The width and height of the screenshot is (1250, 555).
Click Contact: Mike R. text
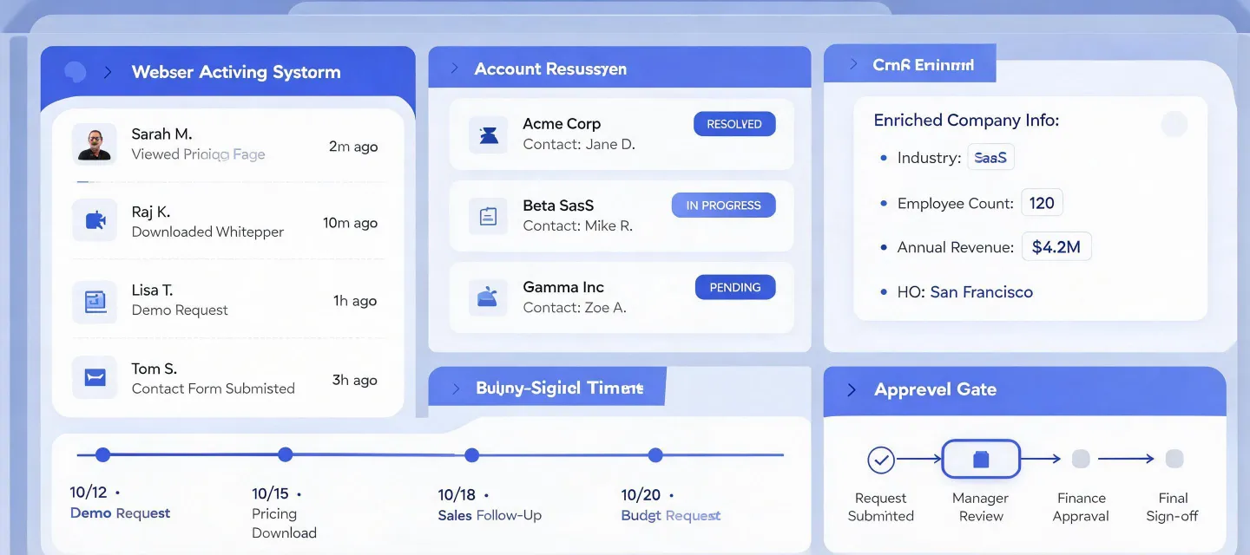point(577,225)
